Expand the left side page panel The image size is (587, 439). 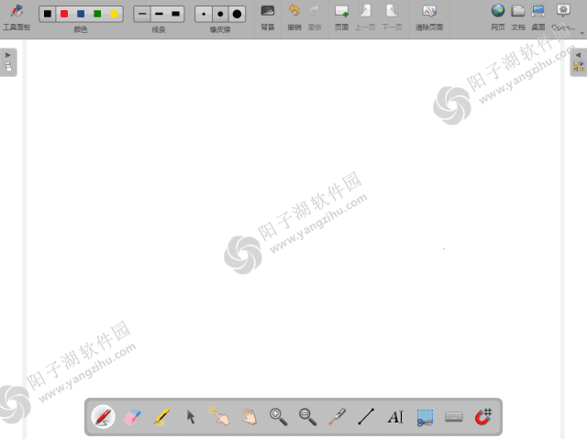click(x=8, y=62)
